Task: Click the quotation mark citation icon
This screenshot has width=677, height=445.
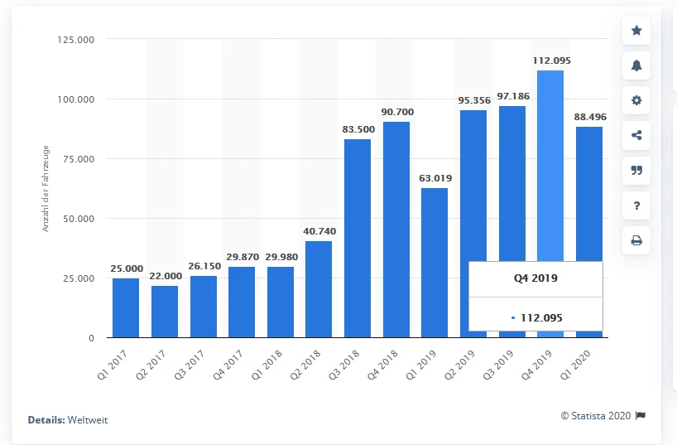Action: coord(636,171)
